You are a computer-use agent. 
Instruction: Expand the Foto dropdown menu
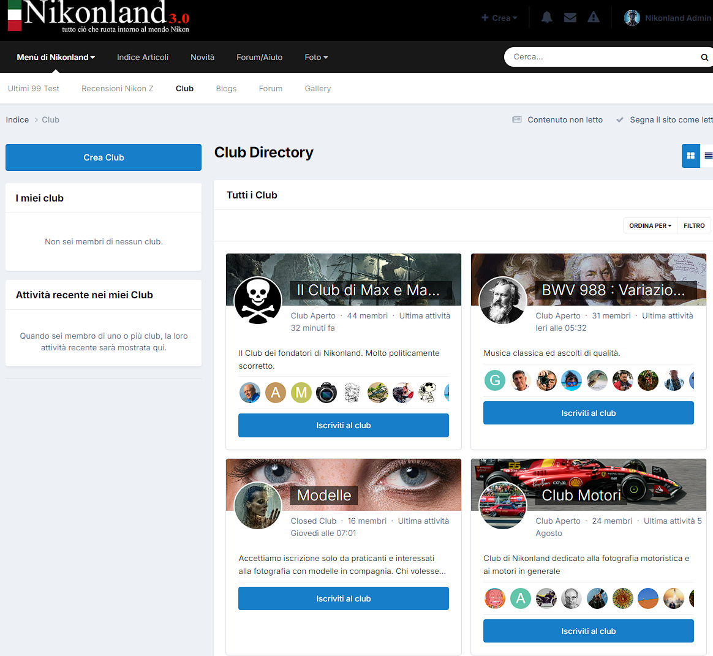pos(316,58)
